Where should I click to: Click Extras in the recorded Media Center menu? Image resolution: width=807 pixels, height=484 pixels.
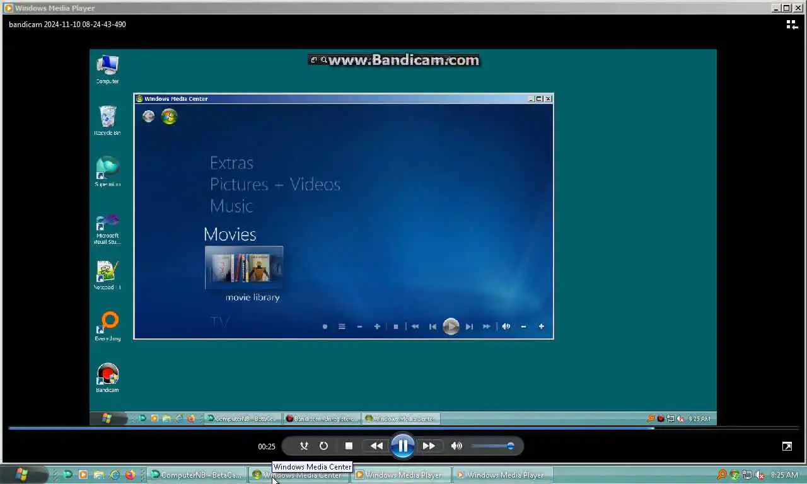click(231, 163)
